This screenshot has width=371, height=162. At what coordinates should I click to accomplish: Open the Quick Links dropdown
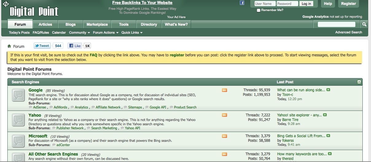pyautogui.click(x=132, y=32)
